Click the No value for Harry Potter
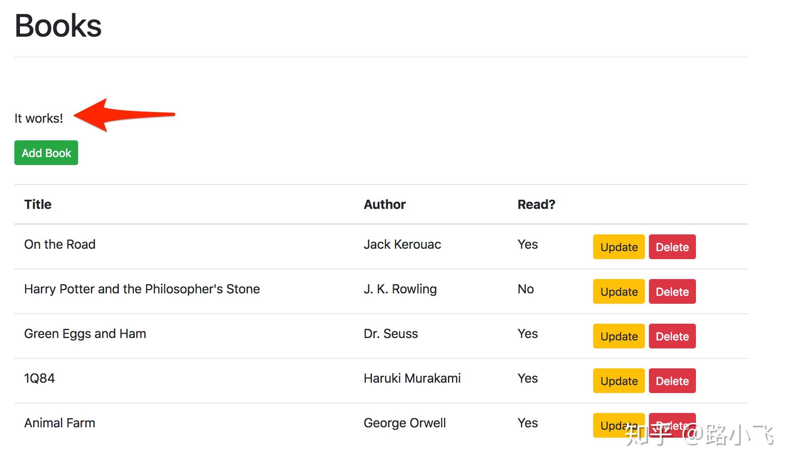 525,289
